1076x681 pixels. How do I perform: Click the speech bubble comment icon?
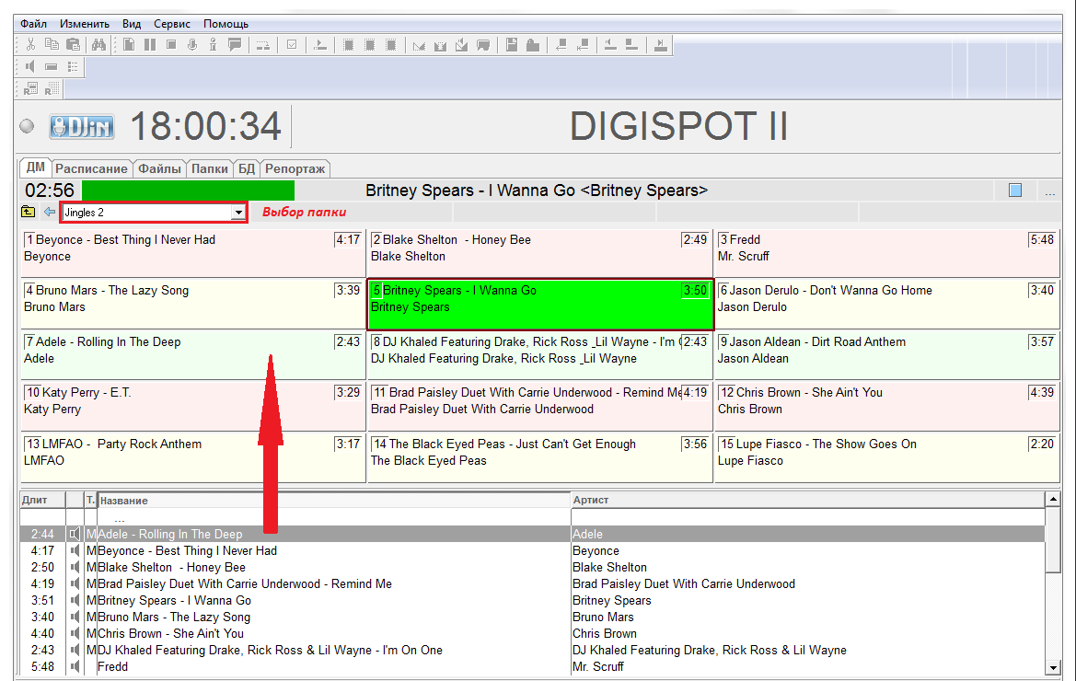235,45
